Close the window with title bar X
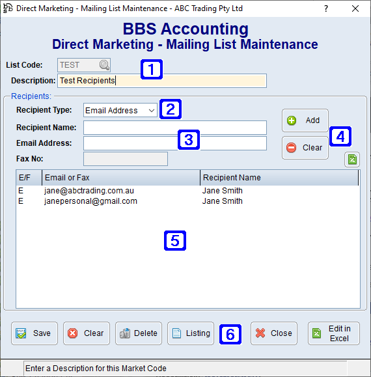 (x=355, y=8)
